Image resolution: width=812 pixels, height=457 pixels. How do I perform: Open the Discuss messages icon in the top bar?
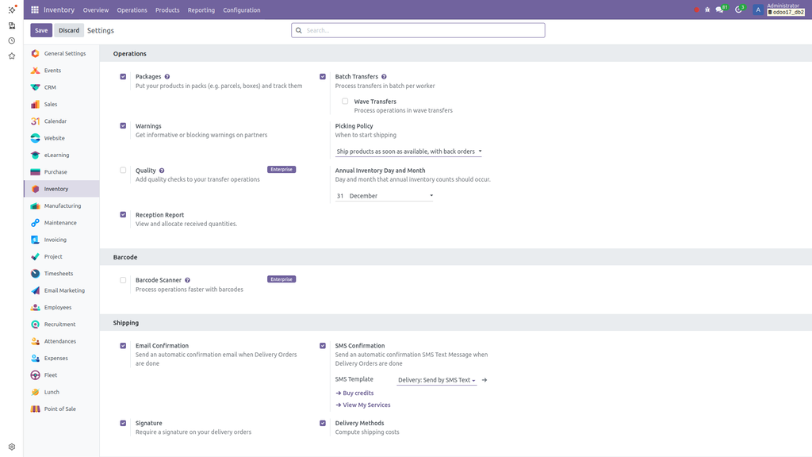[x=719, y=10]
